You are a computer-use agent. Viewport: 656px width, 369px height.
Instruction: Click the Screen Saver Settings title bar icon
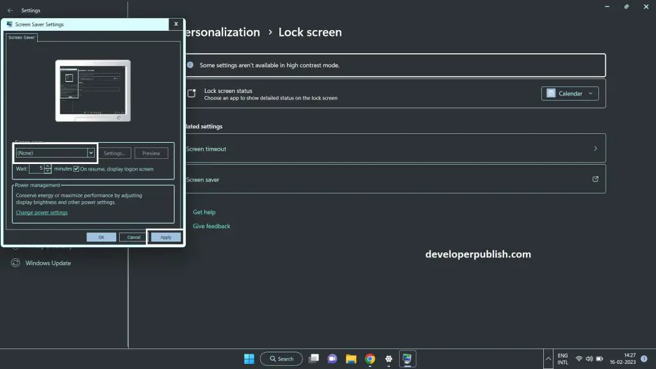pos(10,24)
